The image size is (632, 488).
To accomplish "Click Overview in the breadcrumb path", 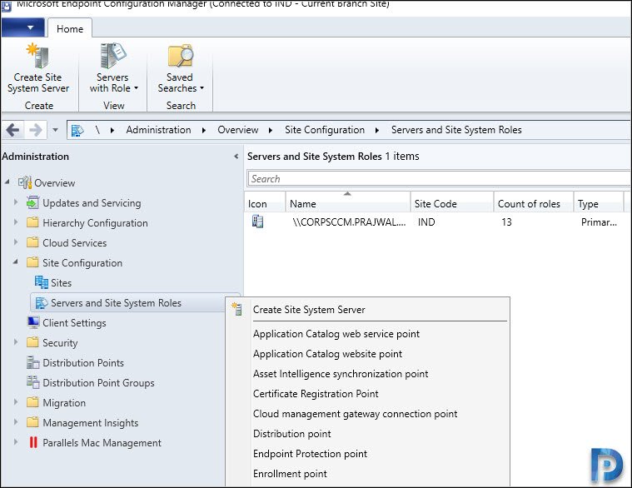I will click(x=238, y=130).
